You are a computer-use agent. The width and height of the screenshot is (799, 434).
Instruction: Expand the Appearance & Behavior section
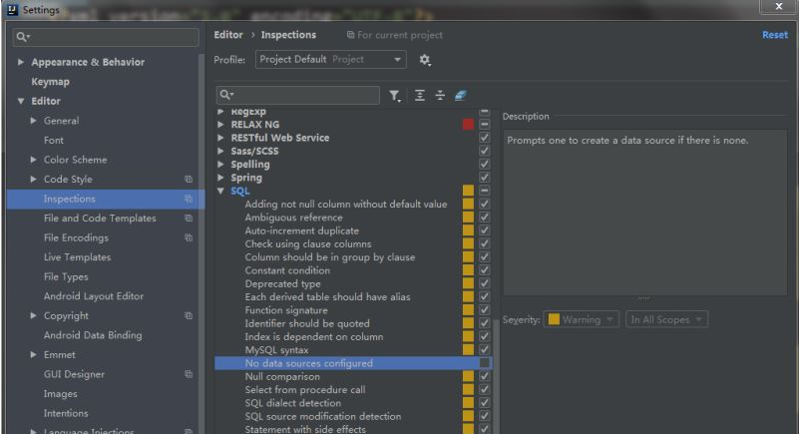coord(20,62)
